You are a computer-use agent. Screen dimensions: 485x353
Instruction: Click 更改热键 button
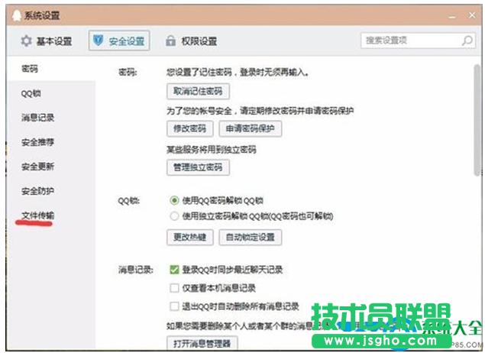click(189, 237)
